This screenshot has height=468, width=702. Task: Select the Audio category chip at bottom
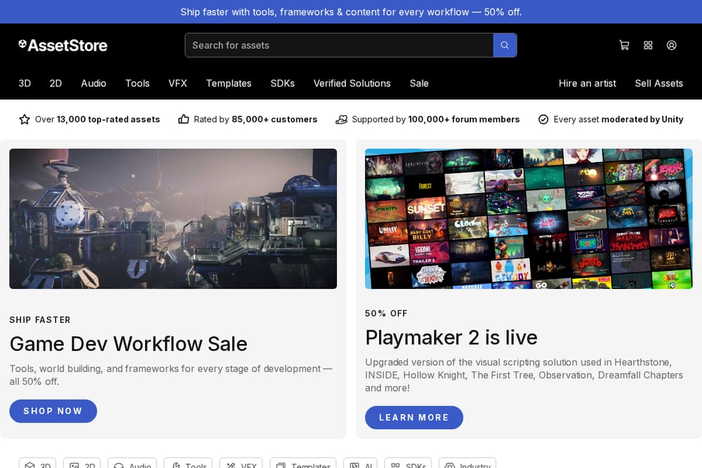[132, 464]
